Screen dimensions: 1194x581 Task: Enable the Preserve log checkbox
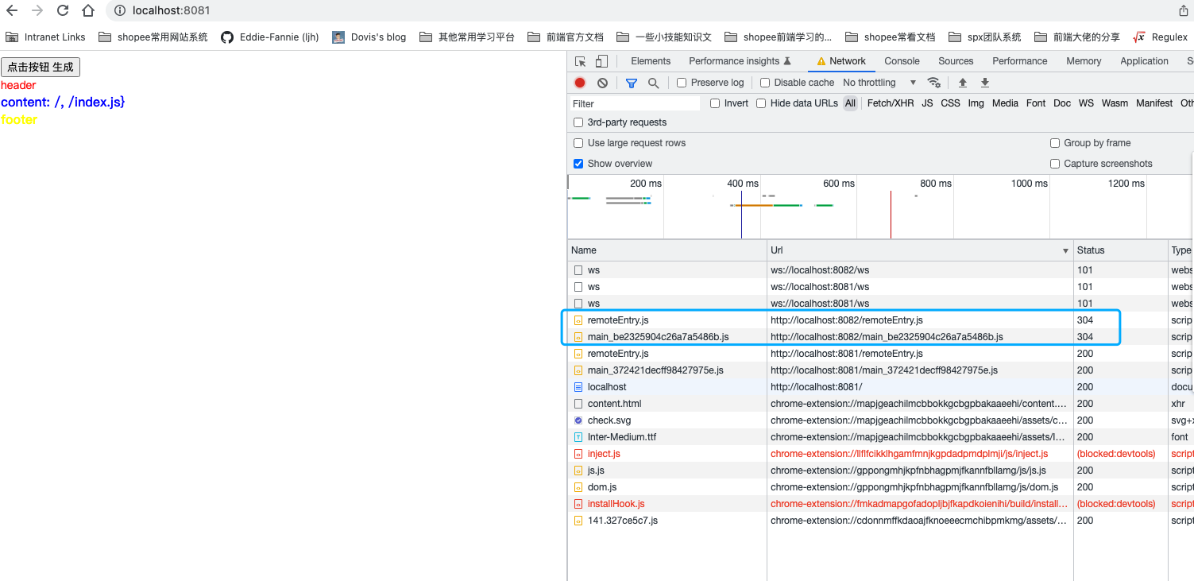point(682,83)
